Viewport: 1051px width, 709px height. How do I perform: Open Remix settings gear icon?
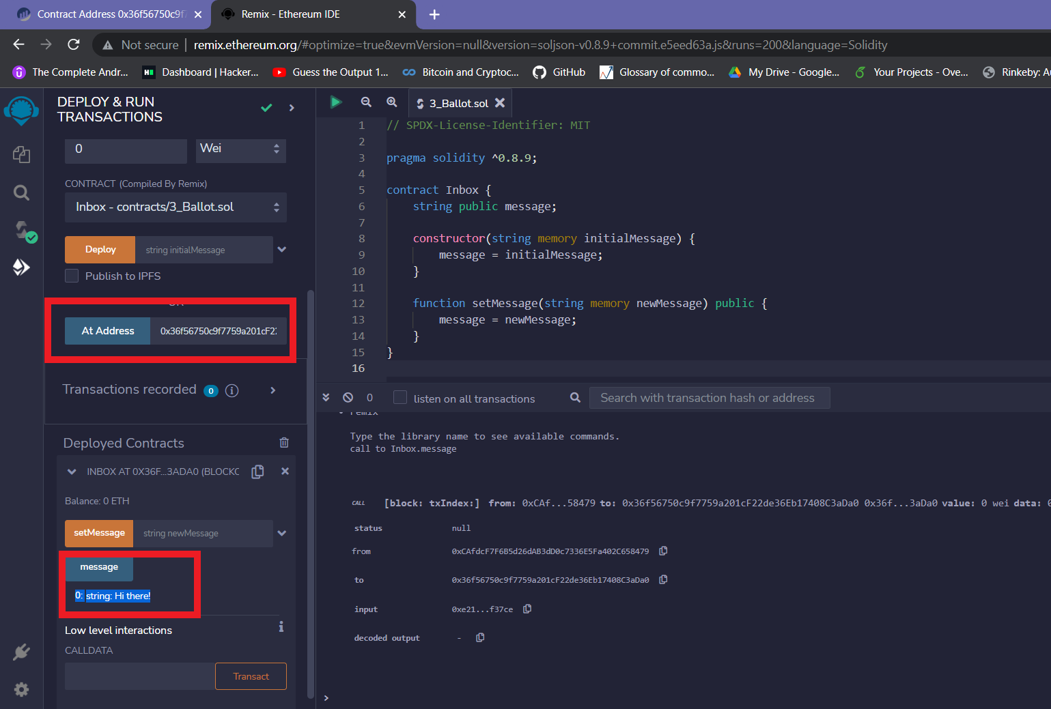[x=21, y=689]
